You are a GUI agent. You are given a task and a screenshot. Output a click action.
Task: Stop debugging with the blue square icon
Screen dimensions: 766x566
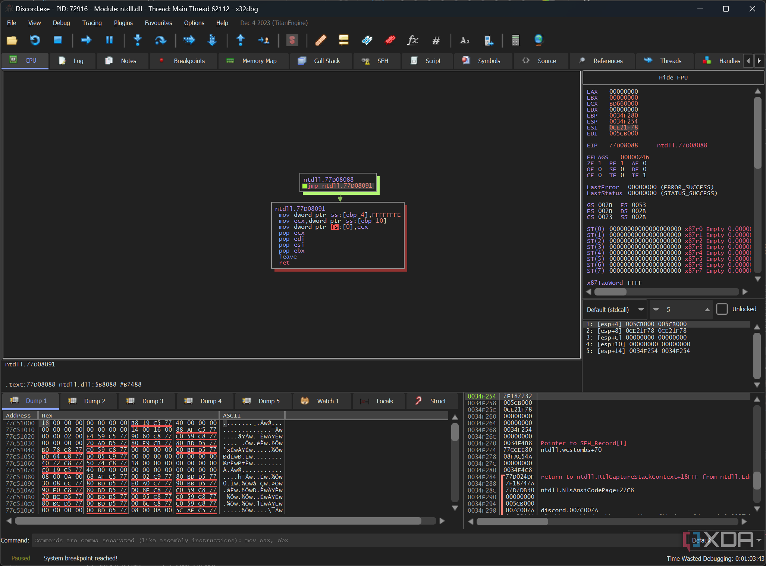[57, 40]
